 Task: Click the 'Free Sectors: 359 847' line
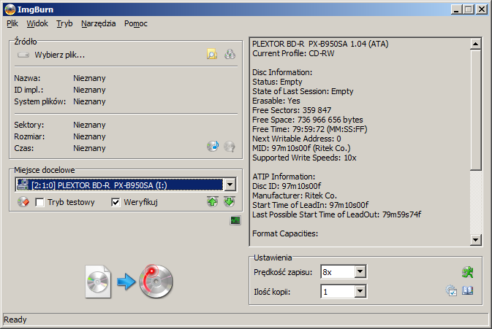pyautogui.click(x=292, y=110)
